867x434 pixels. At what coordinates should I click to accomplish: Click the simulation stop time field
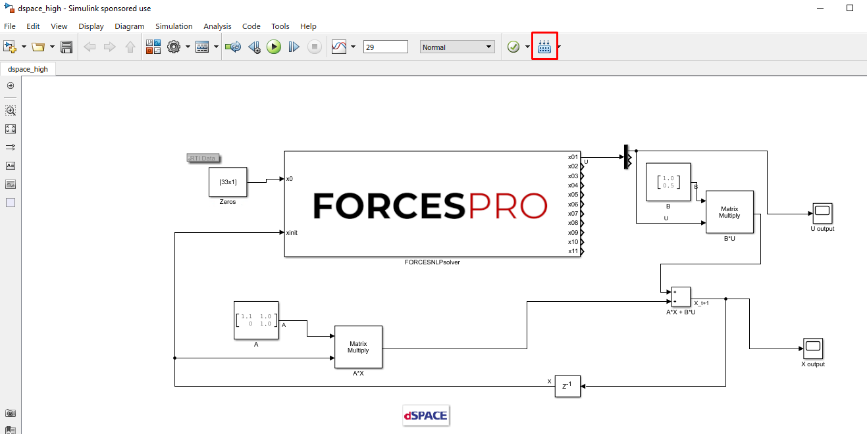click(385, 47)
